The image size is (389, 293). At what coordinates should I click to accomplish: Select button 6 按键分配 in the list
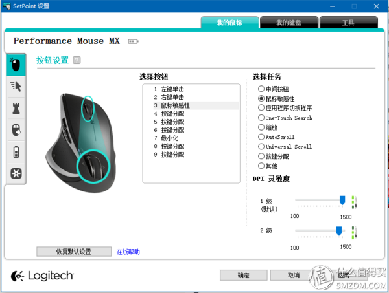click(196, 130)
